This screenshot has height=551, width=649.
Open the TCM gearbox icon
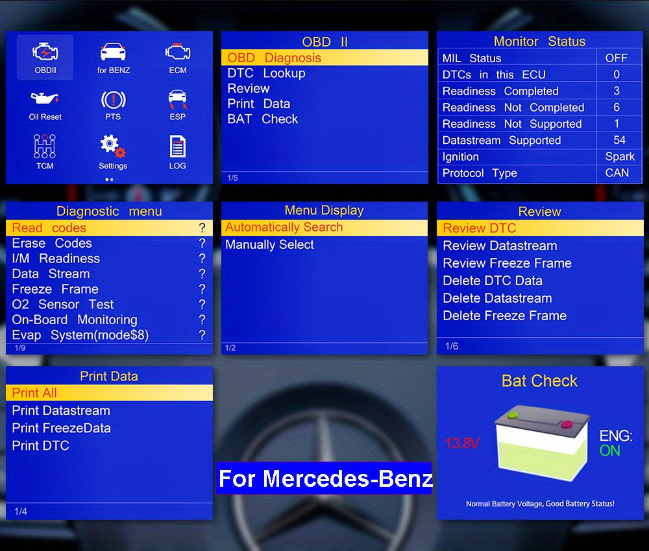click(45, 152)
